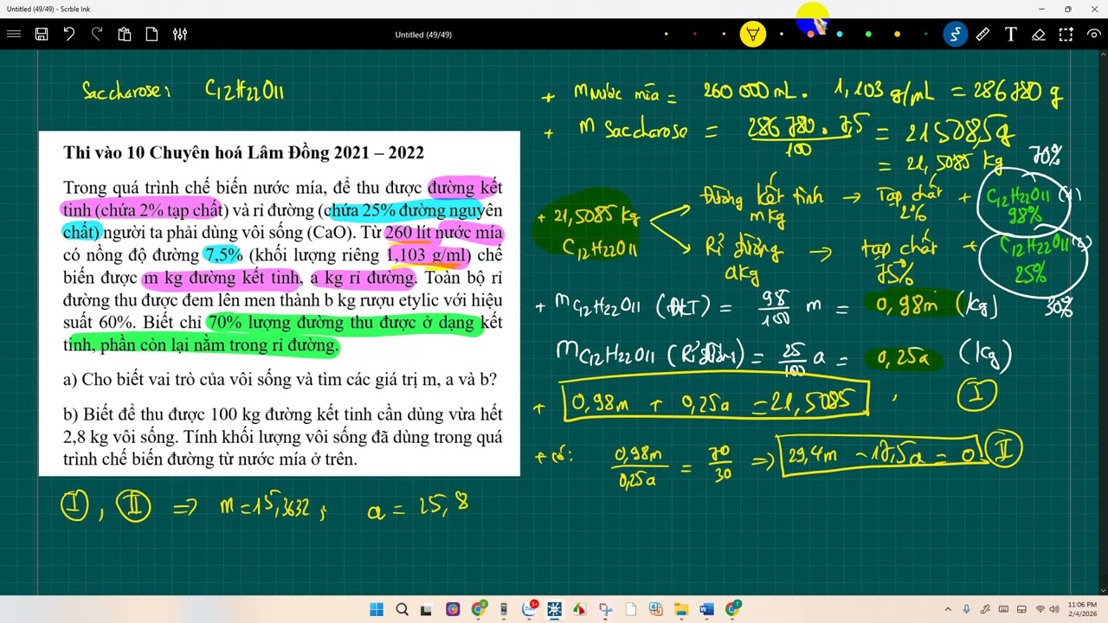This screenshot has height=623, width=1108.
Task: Open Wi-Fi network settings in tray
Action: 1040,609
